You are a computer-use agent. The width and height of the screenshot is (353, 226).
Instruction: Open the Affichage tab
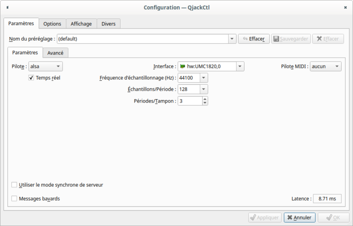point(81,24)
